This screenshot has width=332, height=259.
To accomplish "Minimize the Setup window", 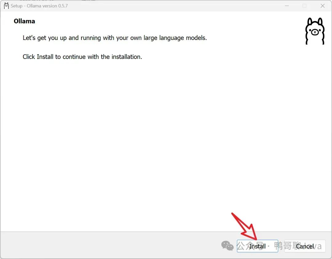I will [287, 6].
